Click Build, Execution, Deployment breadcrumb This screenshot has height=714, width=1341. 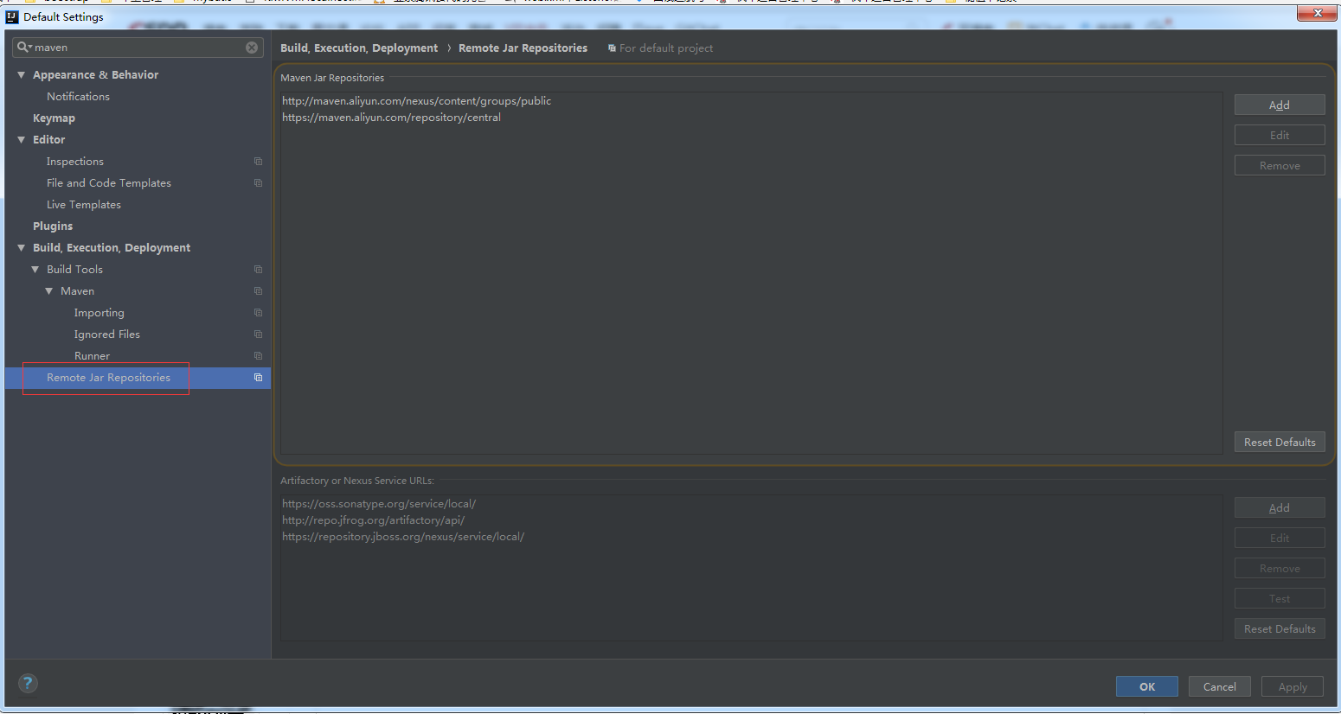coord(359,48)
